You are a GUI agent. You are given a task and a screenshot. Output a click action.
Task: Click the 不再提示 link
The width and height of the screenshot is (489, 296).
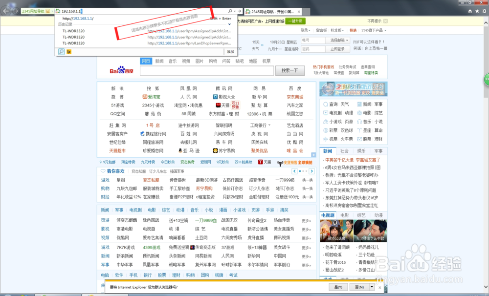374,21
